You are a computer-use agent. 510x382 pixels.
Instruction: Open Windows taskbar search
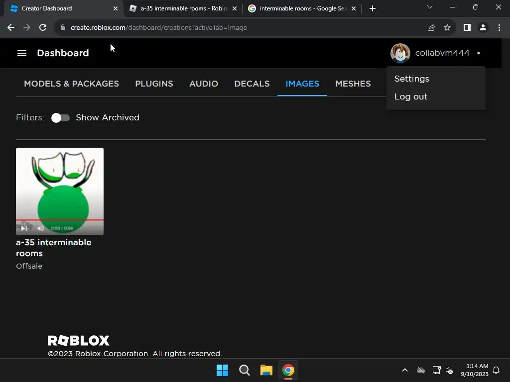coord(244,370)
